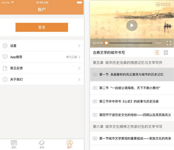Viewport: 174px width, 150px height.
Task: Open the 账户 account tab
Action: tap(70, 144)
